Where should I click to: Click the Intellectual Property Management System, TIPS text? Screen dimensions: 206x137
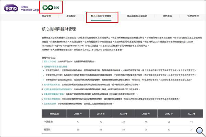[66, 46]
